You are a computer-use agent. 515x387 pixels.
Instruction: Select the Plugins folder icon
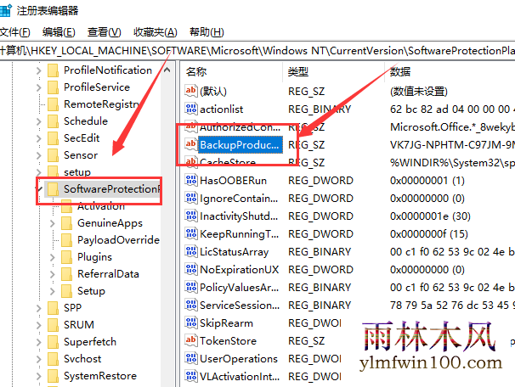tap(66, 257)
